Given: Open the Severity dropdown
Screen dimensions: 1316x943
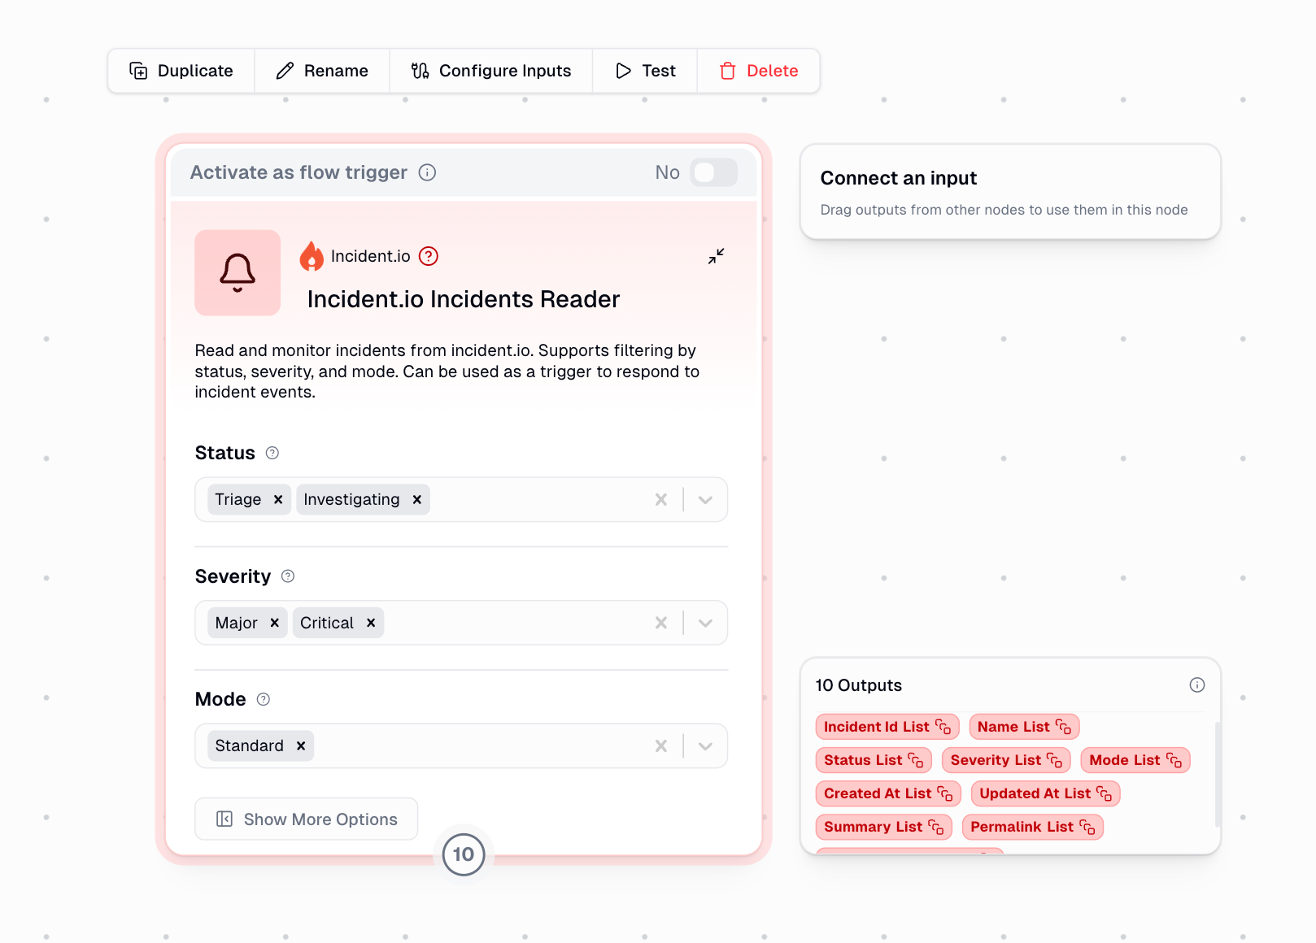Looking at the screenshot, I should (x=704, y=622).
